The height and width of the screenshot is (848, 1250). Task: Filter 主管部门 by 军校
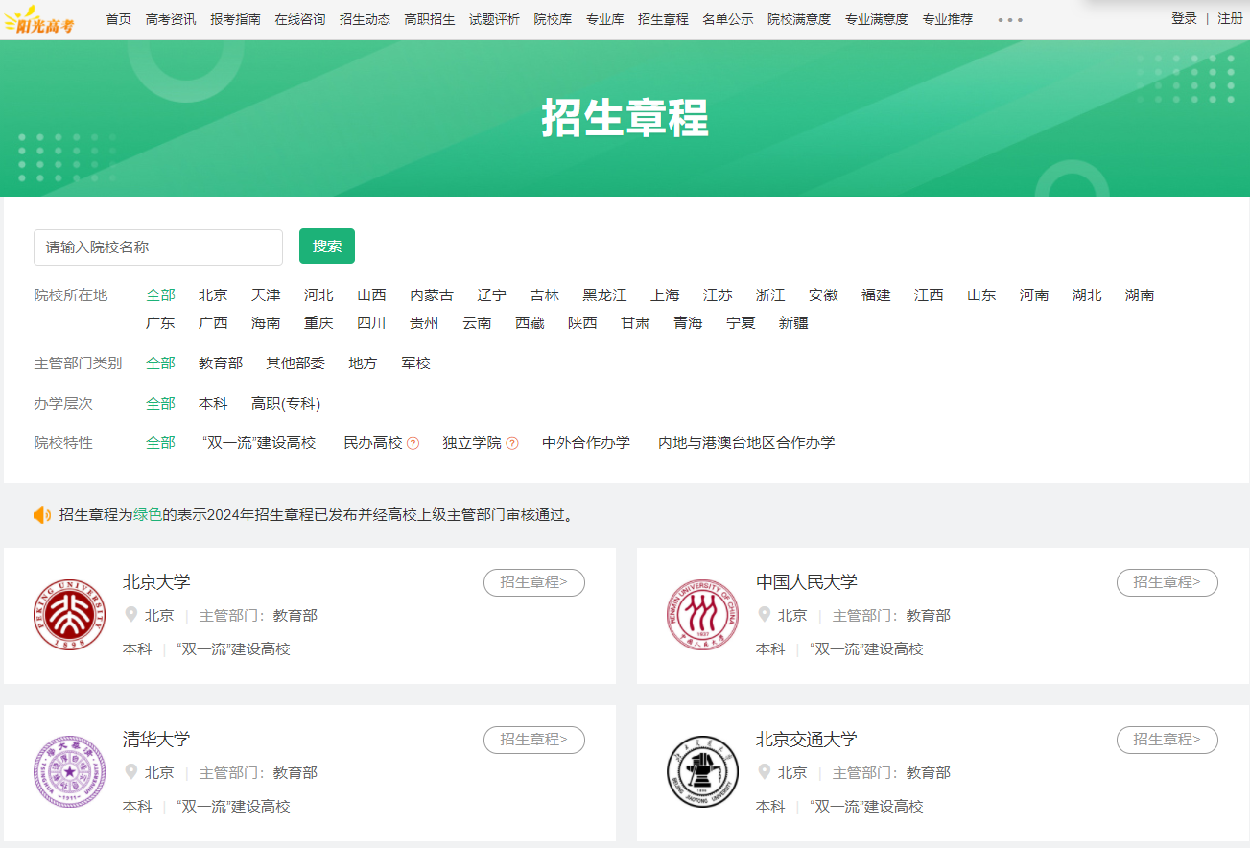pyautogui.click(x=415, y=364)
